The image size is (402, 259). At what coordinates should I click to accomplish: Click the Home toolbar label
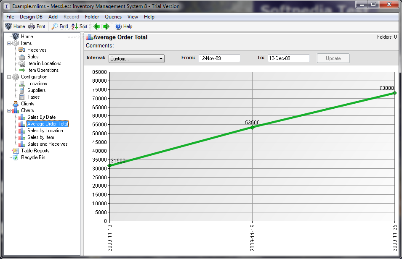(19, 26)
